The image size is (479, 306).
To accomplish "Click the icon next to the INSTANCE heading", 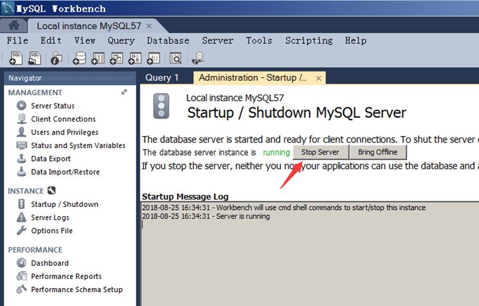I will point(51,191).
